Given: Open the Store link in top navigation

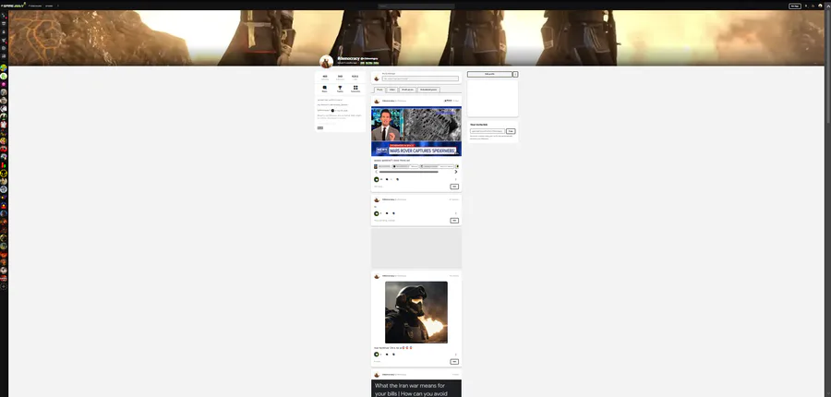Looking at the screenshot, I should (49, 6).
